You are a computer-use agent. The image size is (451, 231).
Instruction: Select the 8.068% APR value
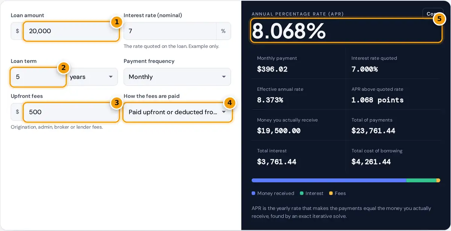pyautogui.click(x=289, y=31)
